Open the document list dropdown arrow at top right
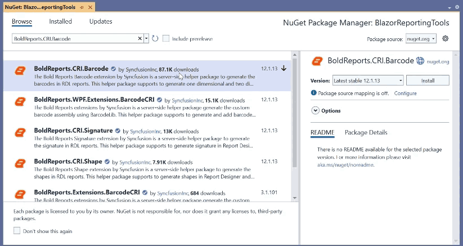Viewport: 463px width, 246px height. (x=449, y=8)
